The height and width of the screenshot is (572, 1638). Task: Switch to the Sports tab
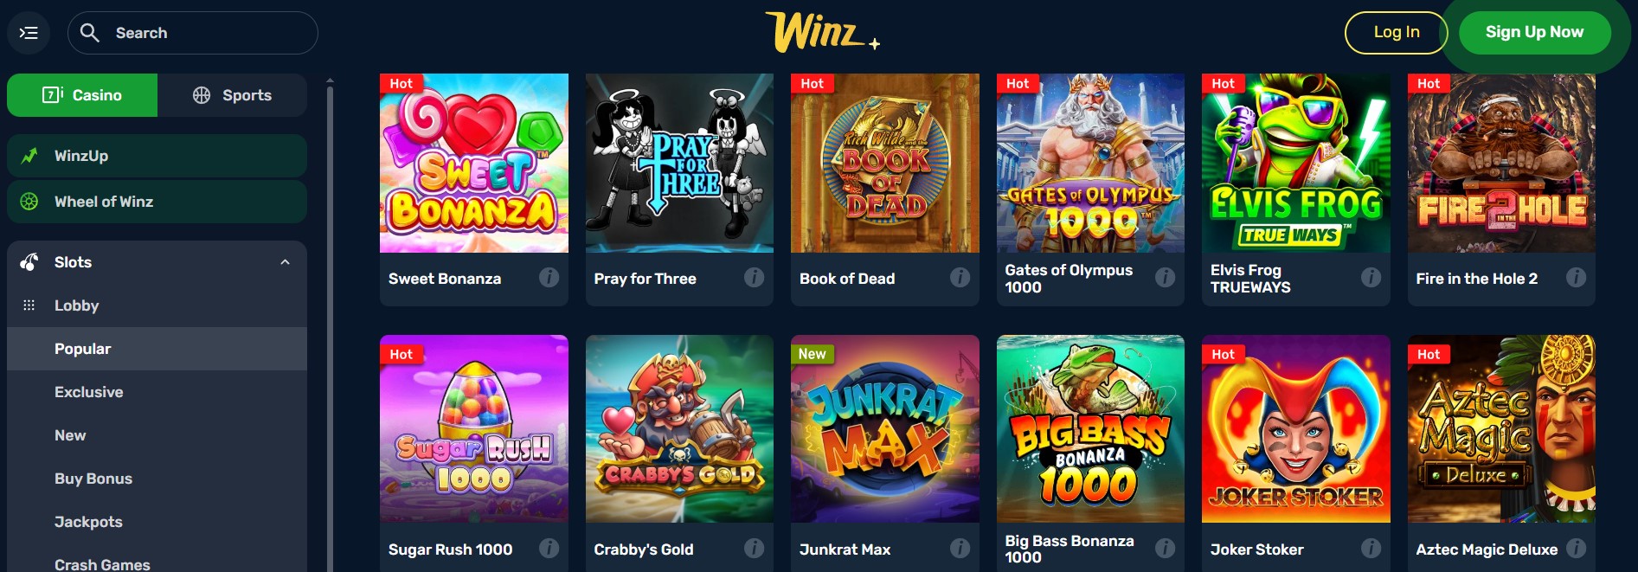[x=232, y=95]
